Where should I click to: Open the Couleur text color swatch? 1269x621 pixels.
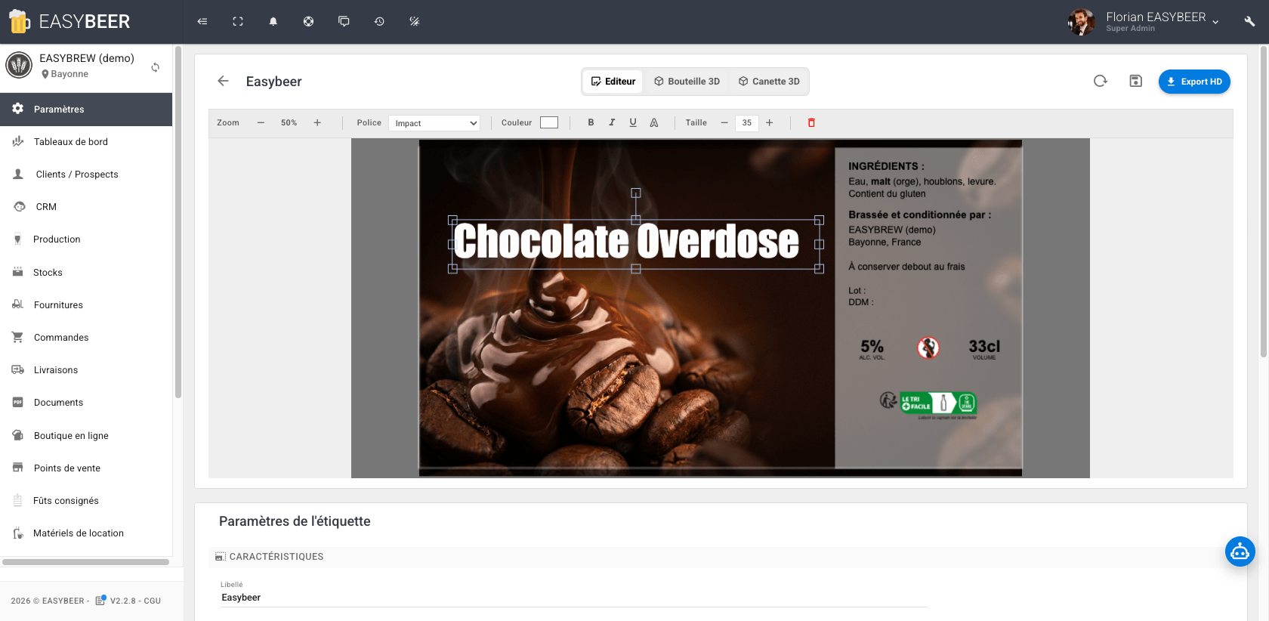(549, 122)
